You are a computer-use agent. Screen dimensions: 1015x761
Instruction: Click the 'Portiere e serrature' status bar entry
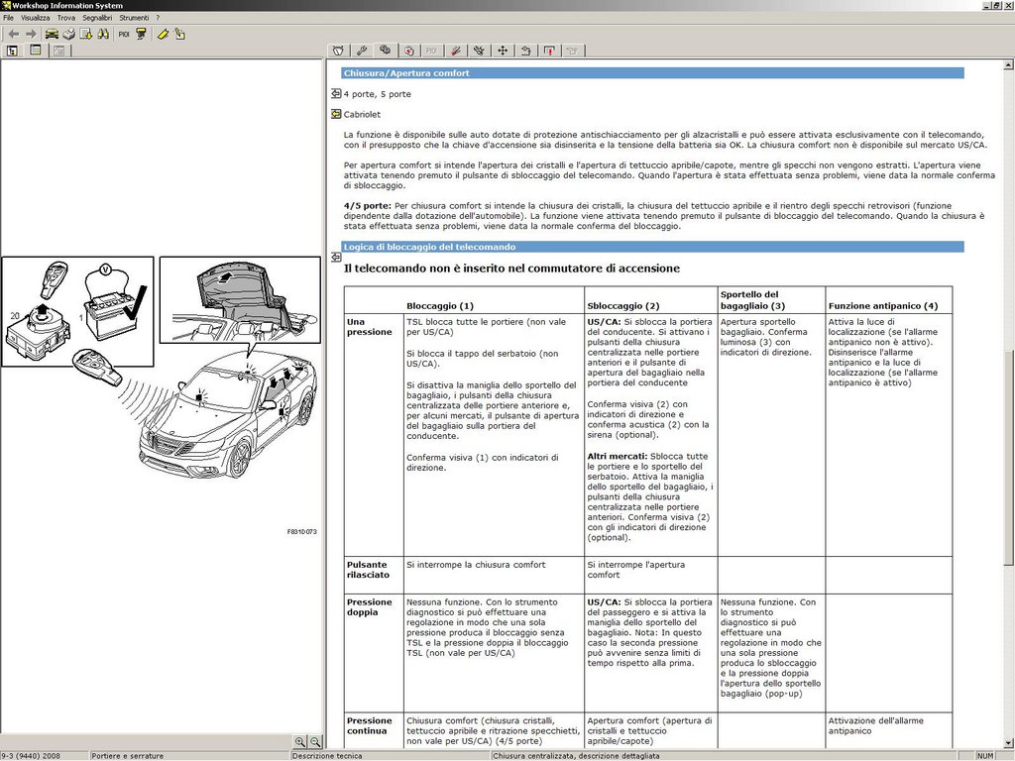pos(128,756)
